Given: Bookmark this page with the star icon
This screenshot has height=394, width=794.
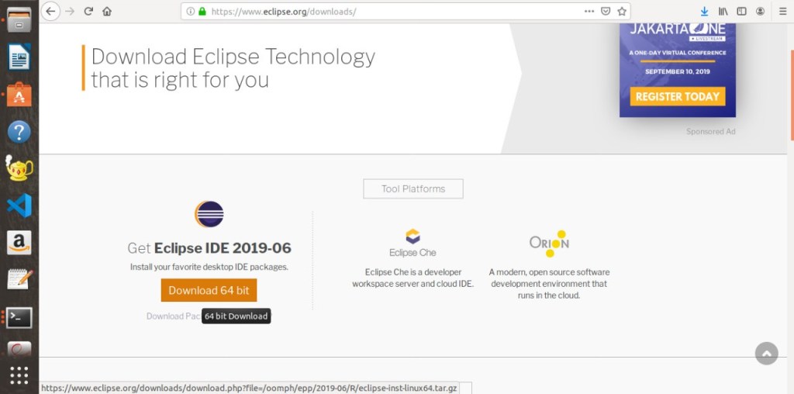Looking at the screenshot, I should [621, 12].
